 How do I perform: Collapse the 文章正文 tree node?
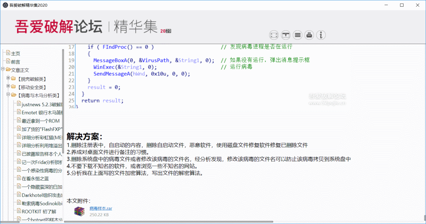point(3,69)
